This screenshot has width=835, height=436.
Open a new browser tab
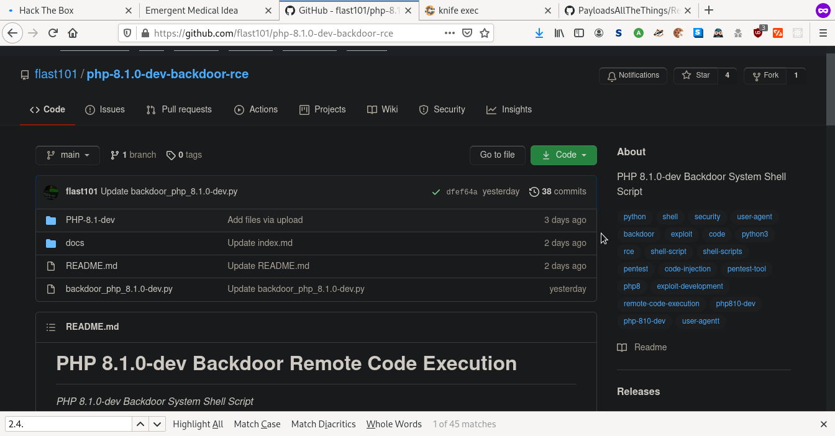coord(709,10)
